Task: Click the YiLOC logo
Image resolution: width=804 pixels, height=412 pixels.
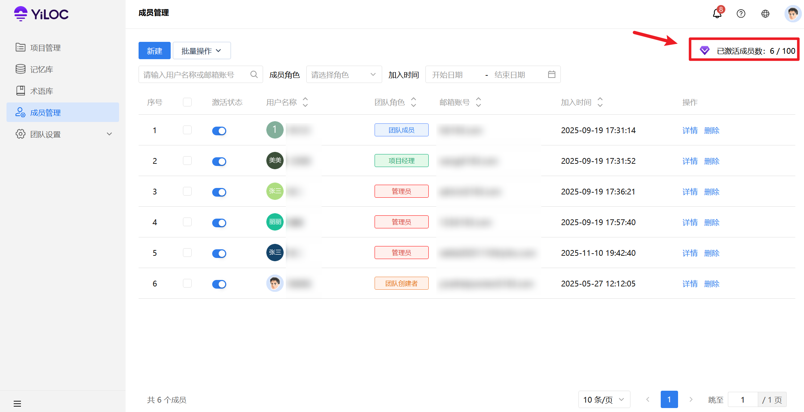Action: point(41,14)
